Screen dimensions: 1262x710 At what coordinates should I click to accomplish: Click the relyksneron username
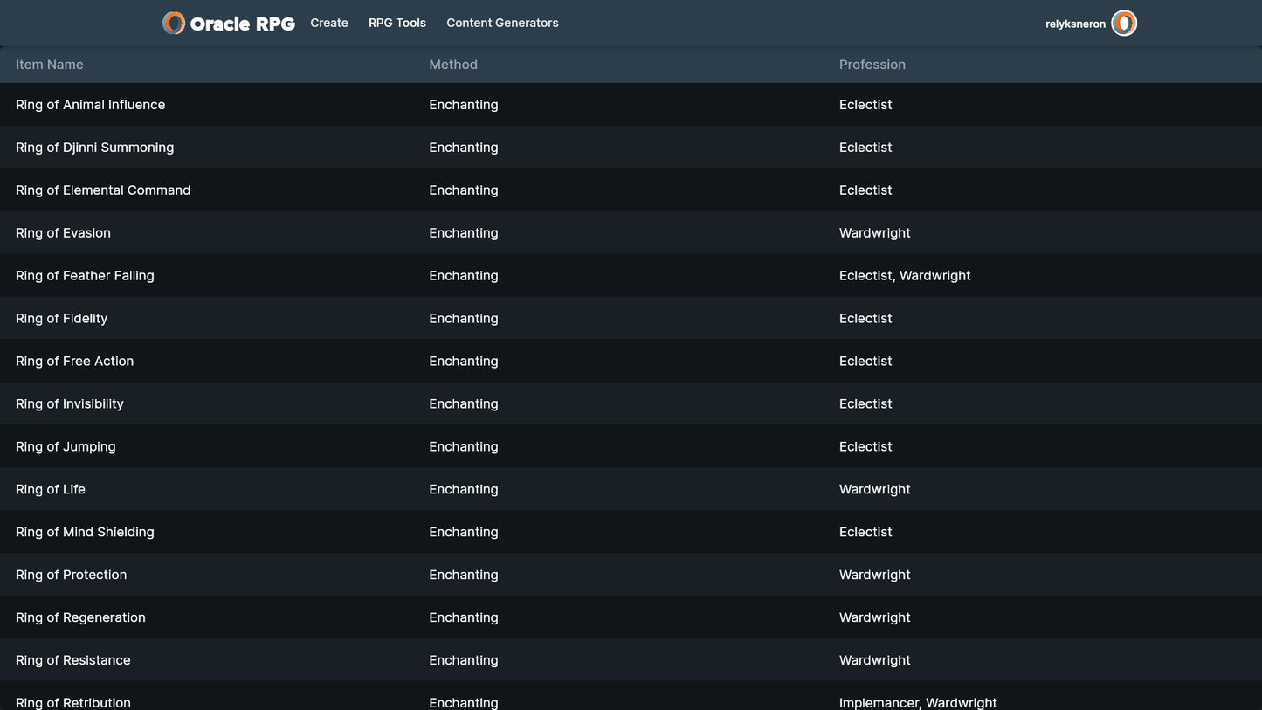1075,24
